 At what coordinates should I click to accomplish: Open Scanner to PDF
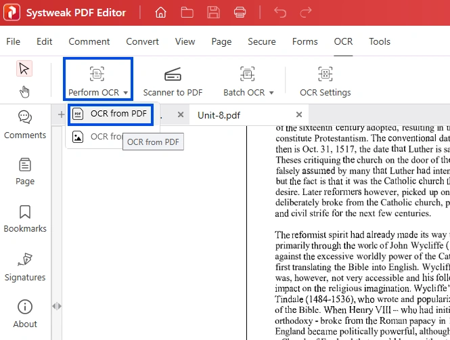click(x=173, y=81)
